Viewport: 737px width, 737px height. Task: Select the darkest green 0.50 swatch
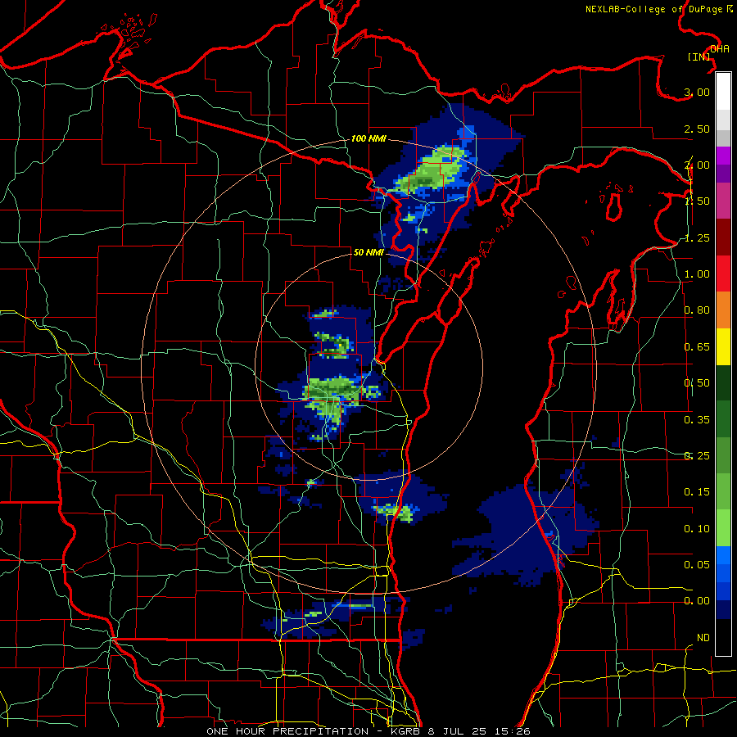723,383
